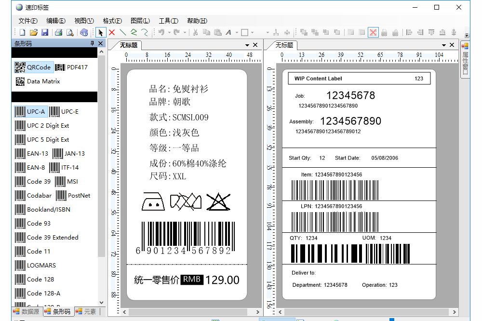Open the 格式(F) menu
Screen dimensions: 482x321
[112, 21]
